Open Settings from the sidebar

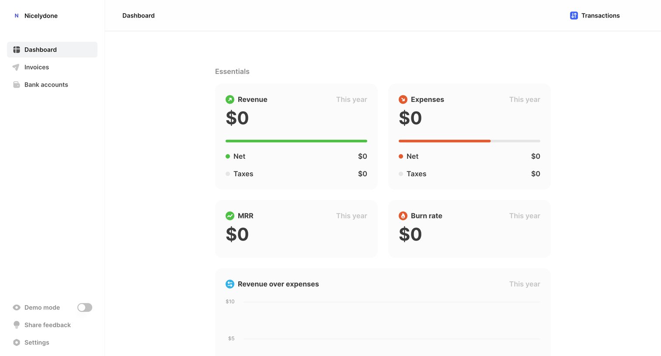click(52, 343)
